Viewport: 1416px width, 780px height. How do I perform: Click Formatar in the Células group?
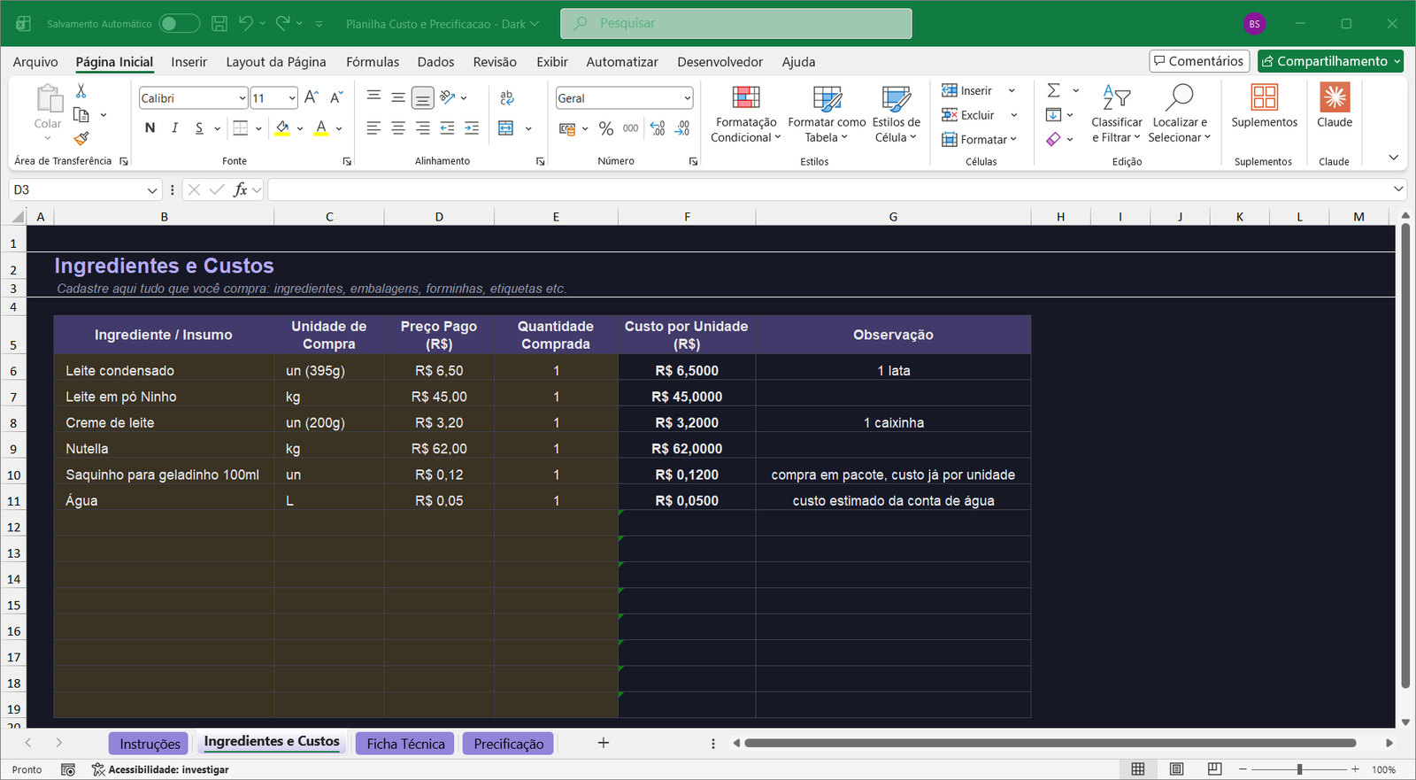pos(979,139)
